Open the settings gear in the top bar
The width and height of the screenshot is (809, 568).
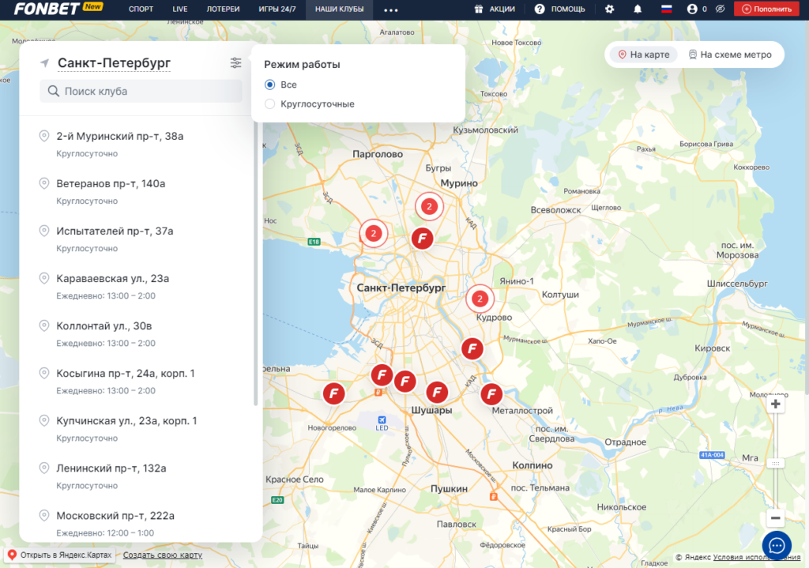609,9
